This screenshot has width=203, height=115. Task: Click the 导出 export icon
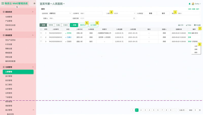187,25
